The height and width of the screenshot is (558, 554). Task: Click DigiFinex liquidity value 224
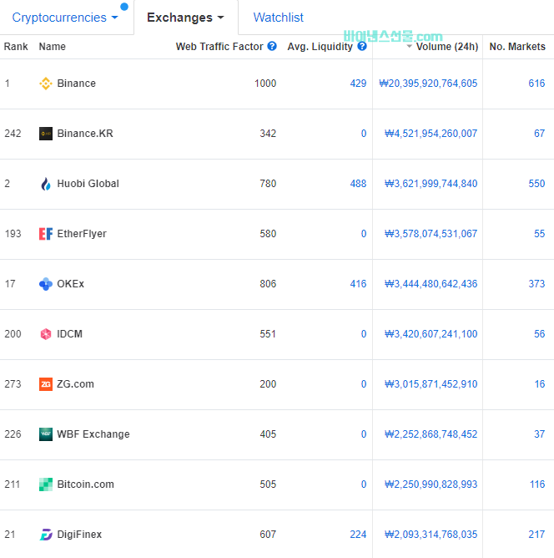358,535
